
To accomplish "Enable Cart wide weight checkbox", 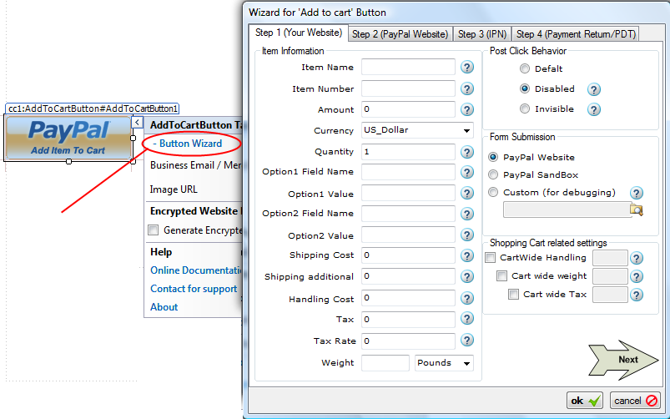I will coord(501,275).
